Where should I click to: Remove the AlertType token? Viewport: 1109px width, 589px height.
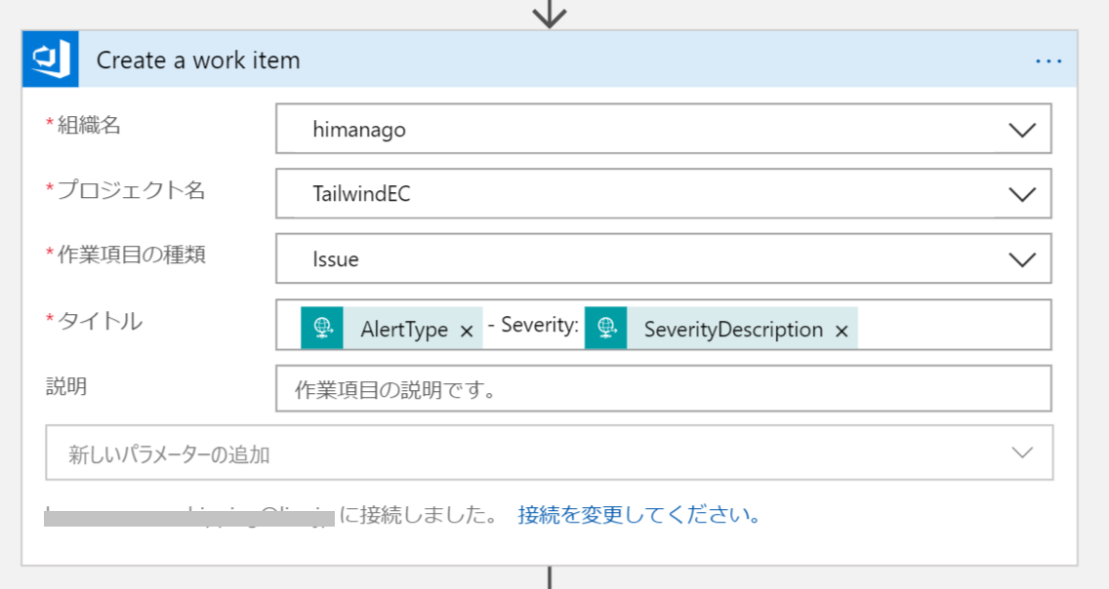(x=466, y=331)
